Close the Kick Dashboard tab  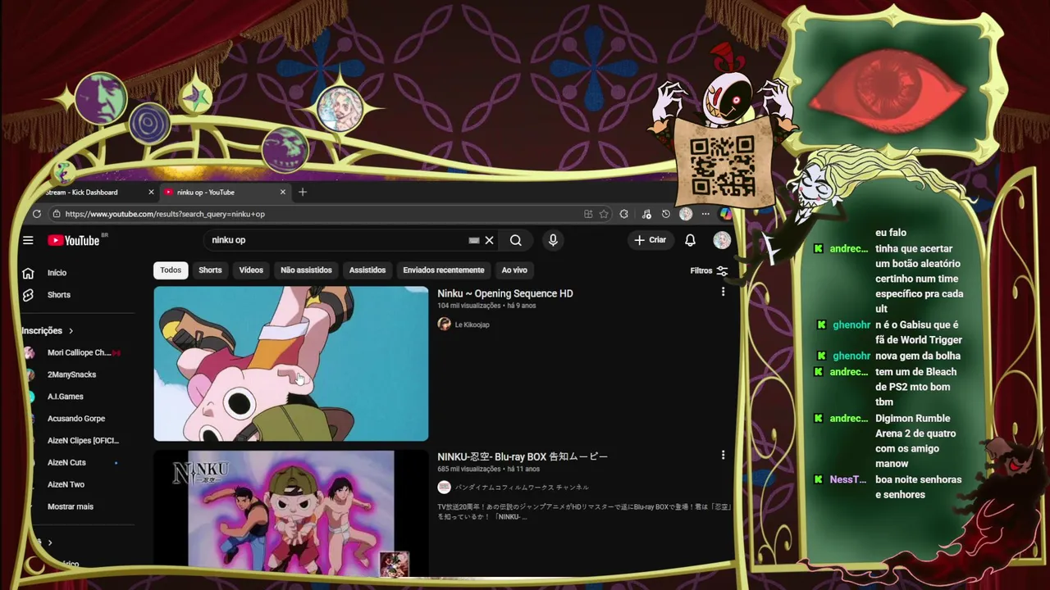(x=151, y=192)
